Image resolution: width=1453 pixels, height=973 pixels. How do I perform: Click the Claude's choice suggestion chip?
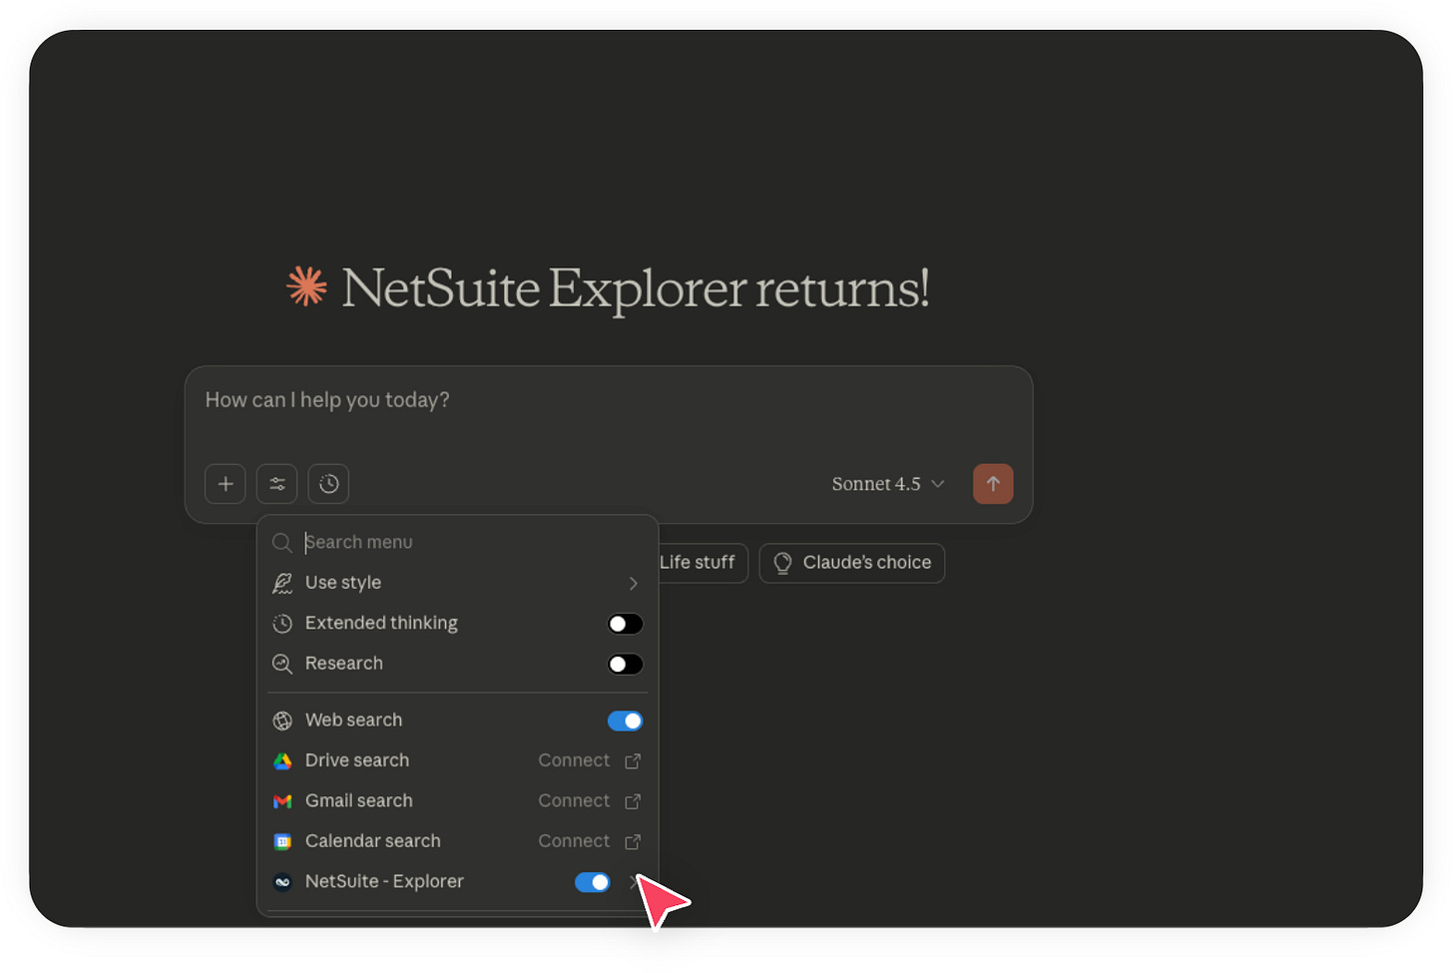pos(852,563)
